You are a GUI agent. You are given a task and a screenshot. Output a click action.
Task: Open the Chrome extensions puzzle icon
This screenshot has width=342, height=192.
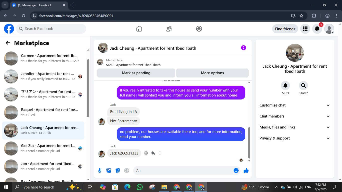[x=314, y=16]
